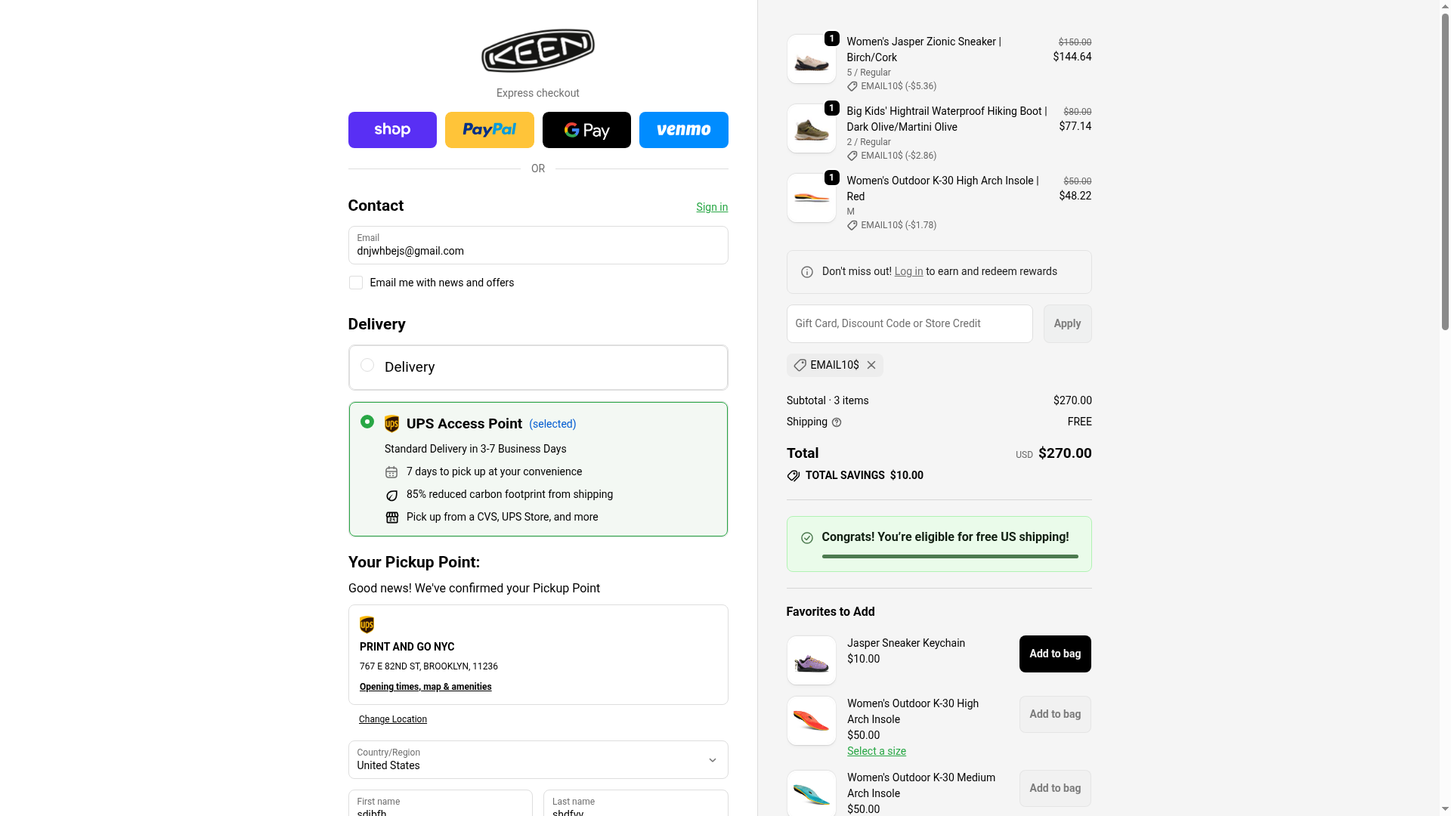Viewport: 1451px width, 816px height.
Task: Click the gift card or discount code field
Action: tap(909, 323)
